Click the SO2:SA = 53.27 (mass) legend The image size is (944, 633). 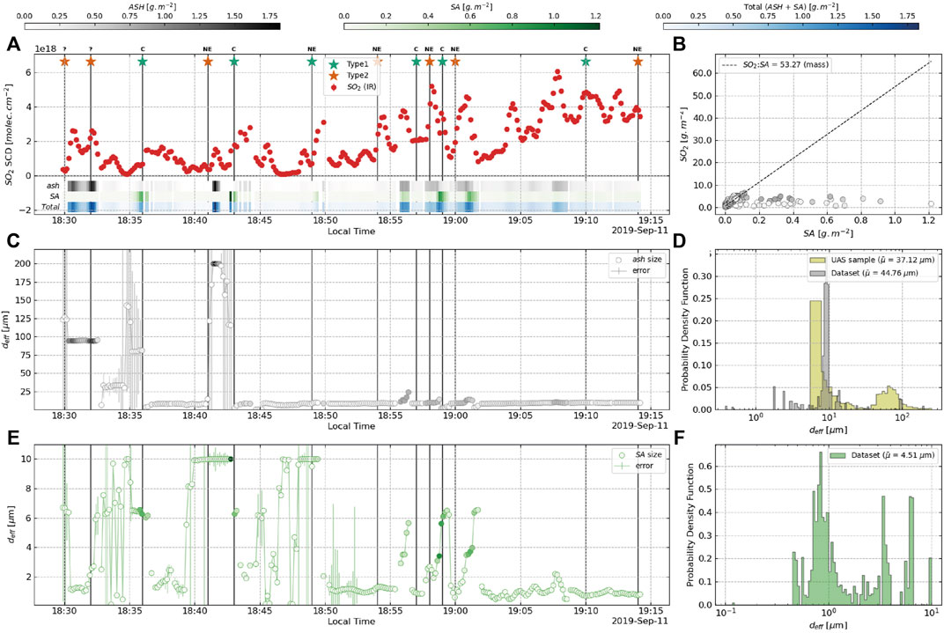pyautogui.click(x=776, y=64)
